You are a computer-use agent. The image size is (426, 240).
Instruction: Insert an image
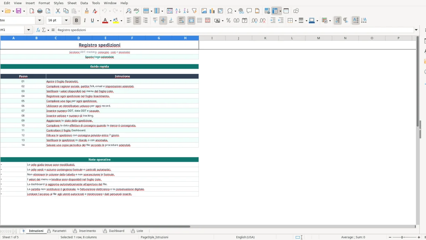[x=204, y=11]
